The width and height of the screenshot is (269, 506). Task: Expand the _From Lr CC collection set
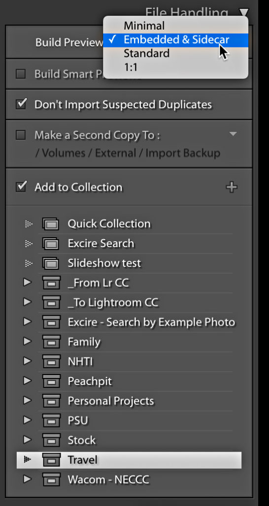(28, 283)
